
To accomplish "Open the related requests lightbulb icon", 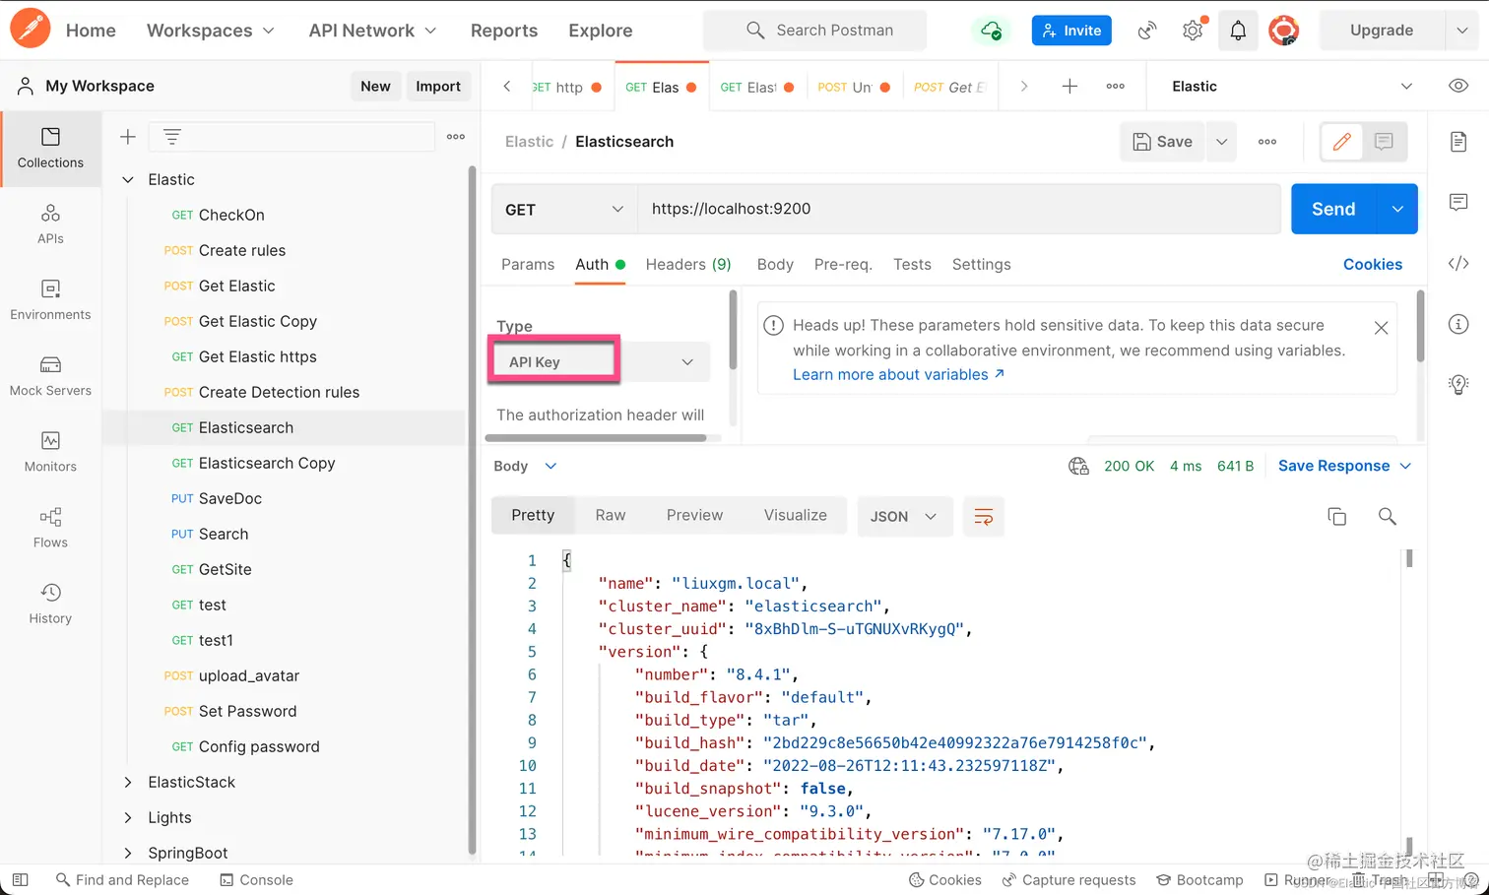I will [x=1458, y=384].
